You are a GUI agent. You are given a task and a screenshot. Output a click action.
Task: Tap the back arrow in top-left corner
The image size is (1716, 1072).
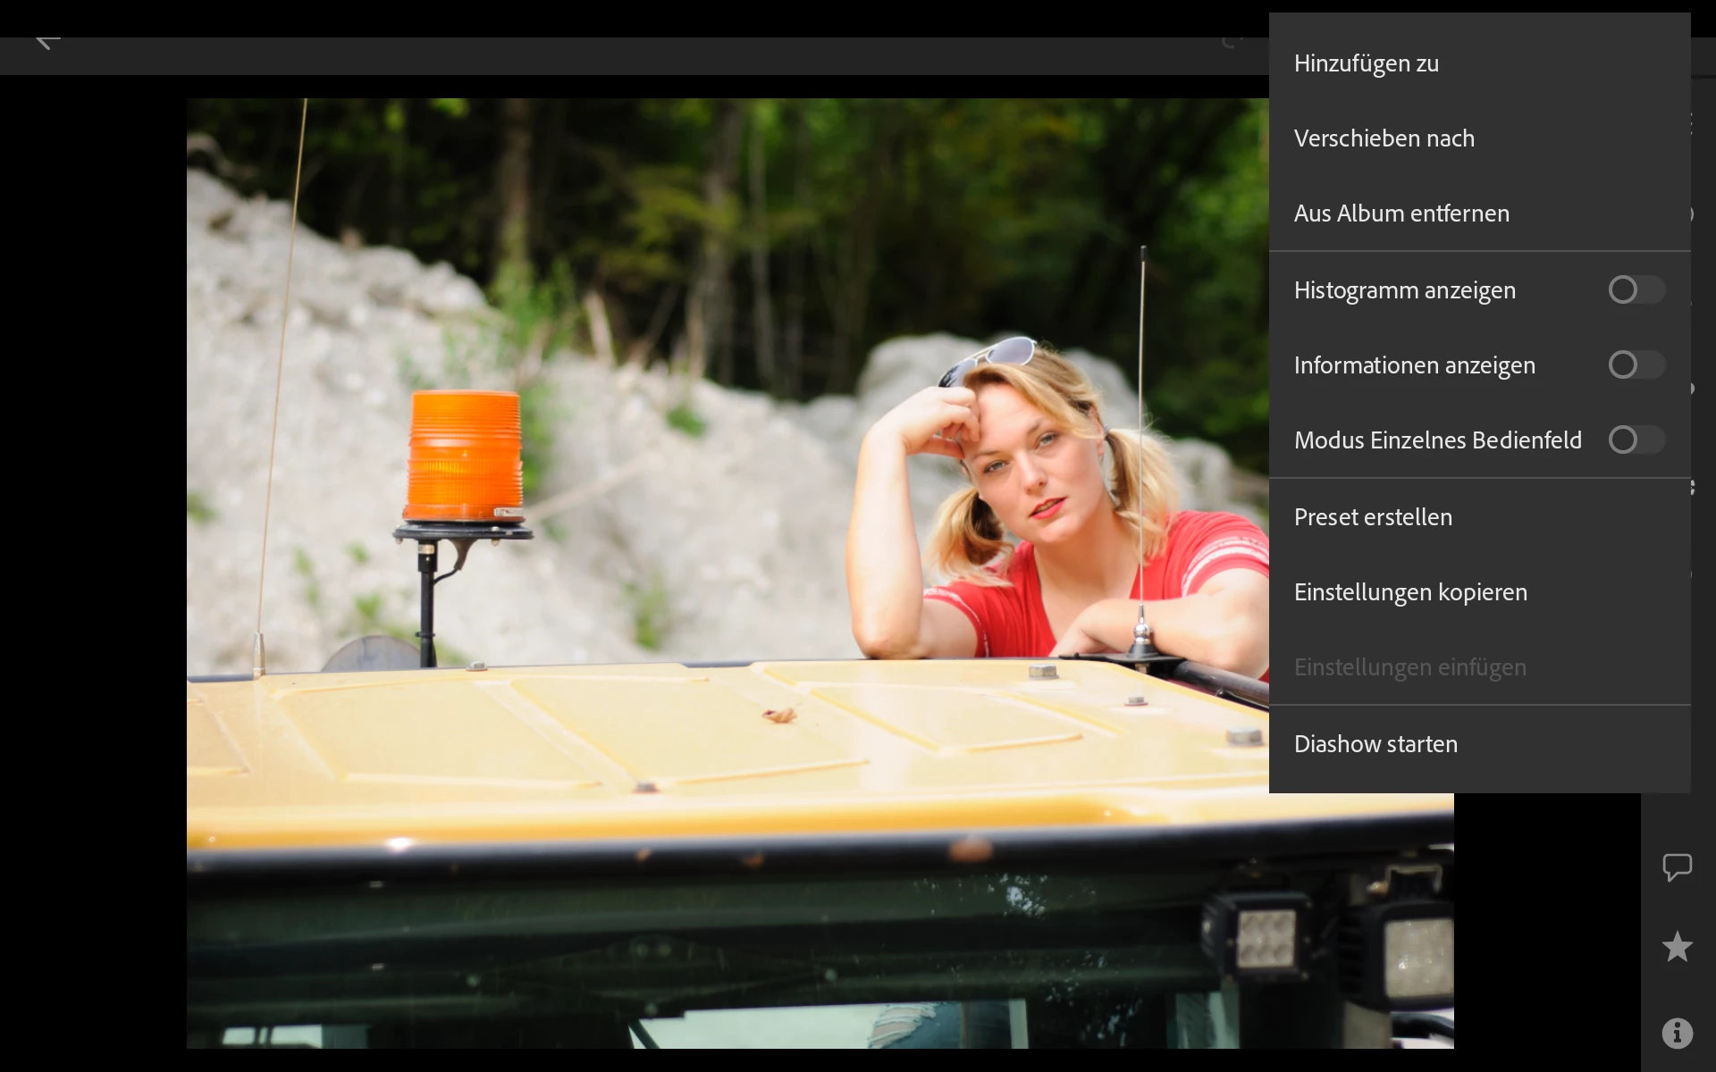[x=46, y=40]
